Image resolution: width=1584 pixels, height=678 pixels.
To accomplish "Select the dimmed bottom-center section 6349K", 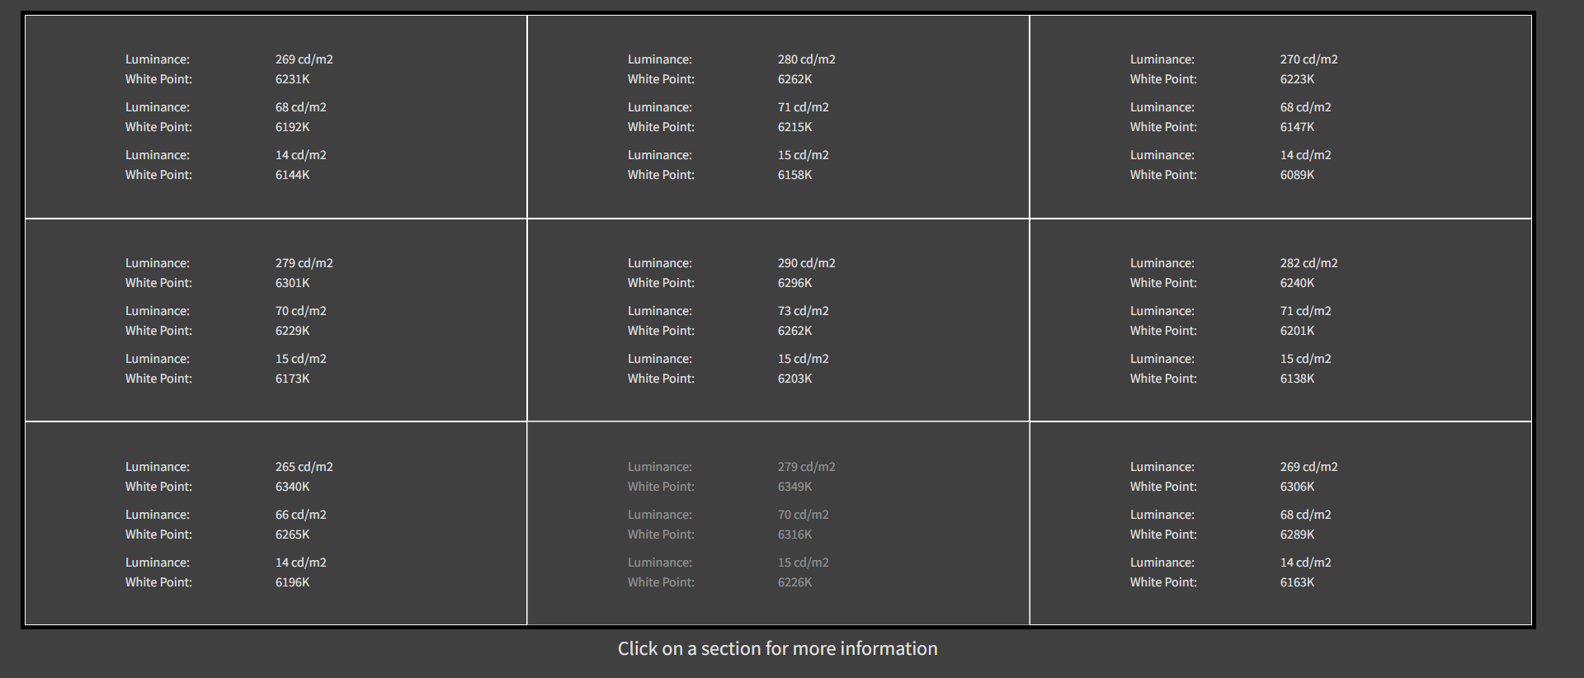I will point(778,524).
